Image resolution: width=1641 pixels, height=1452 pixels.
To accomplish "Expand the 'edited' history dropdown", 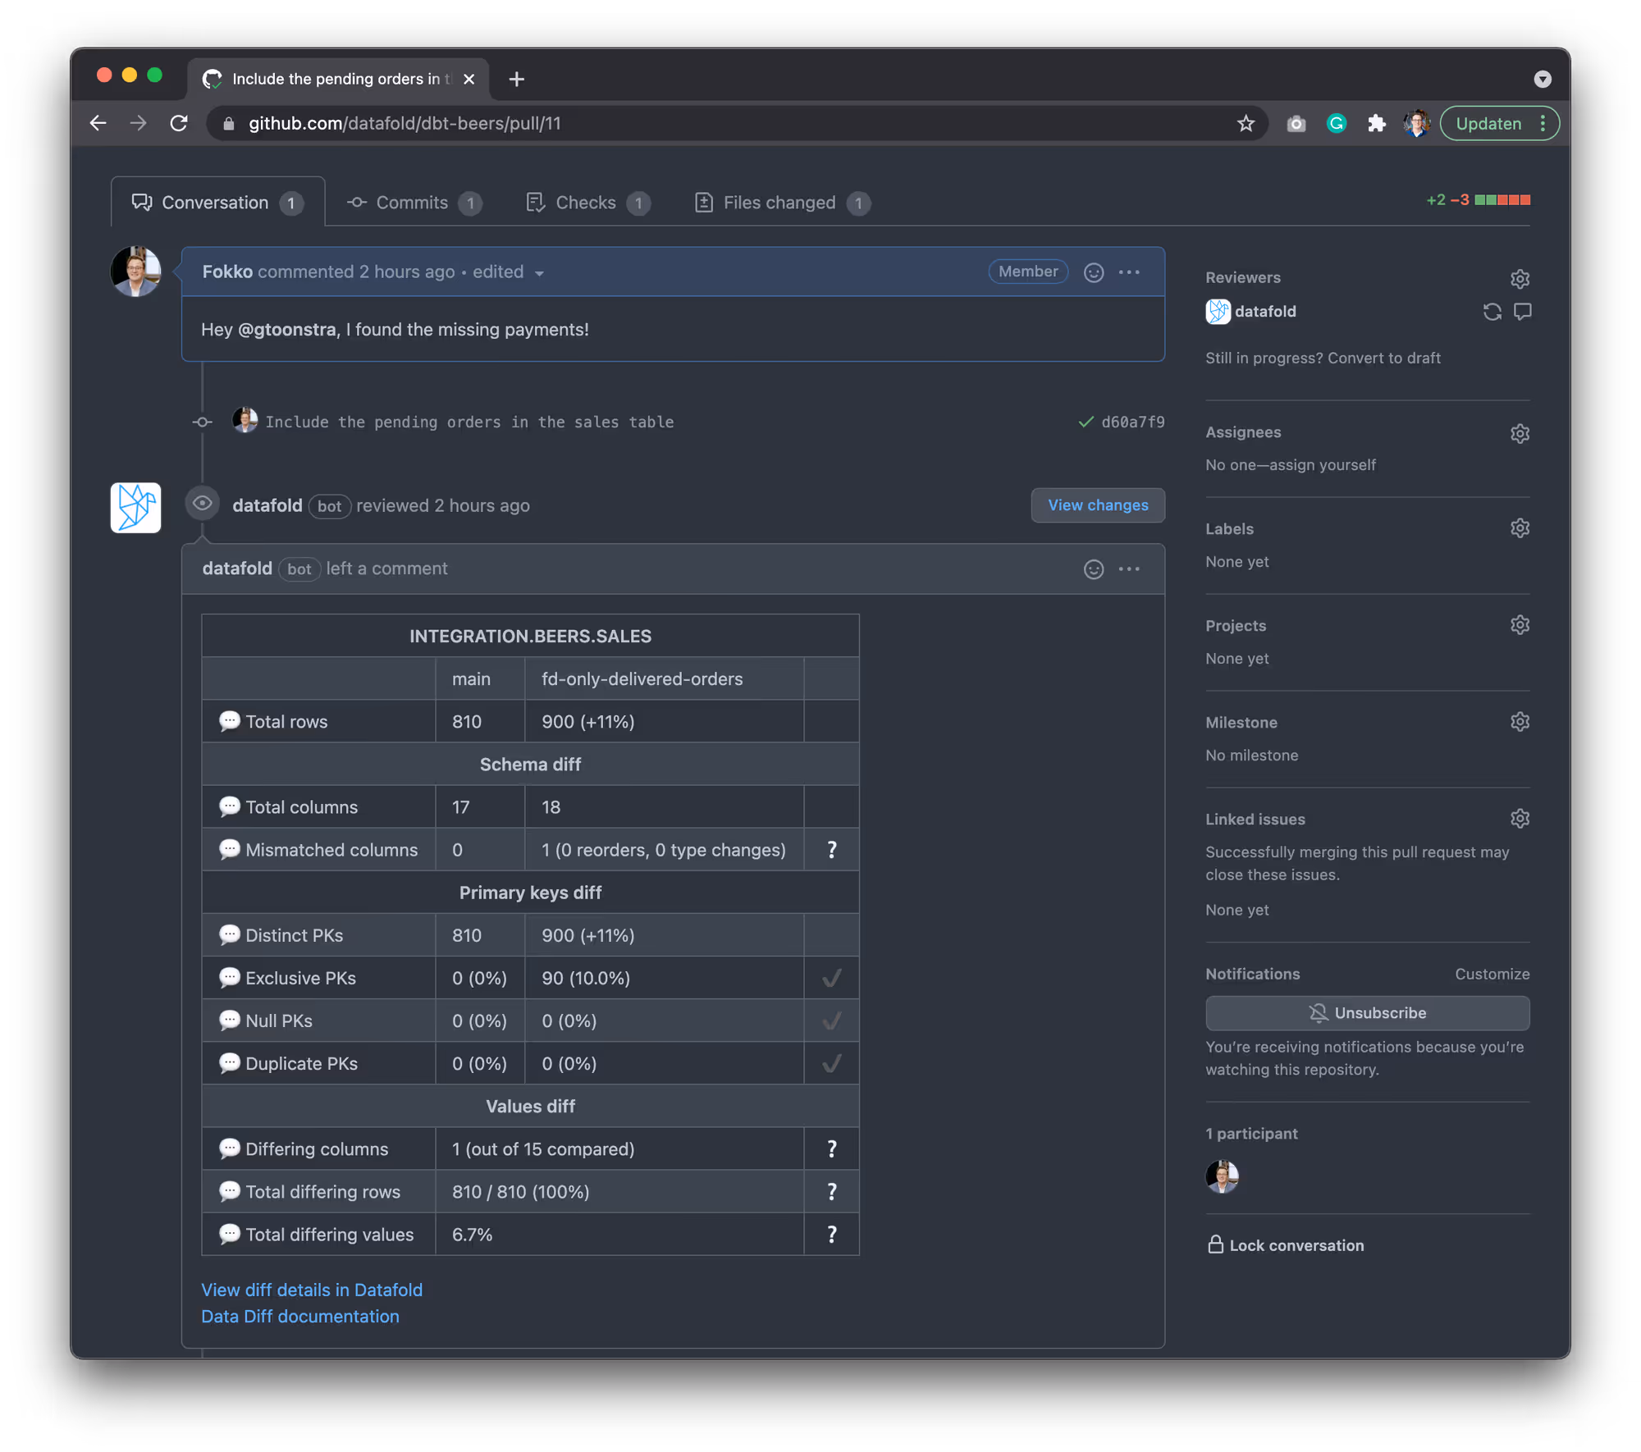I will point(508,272).
